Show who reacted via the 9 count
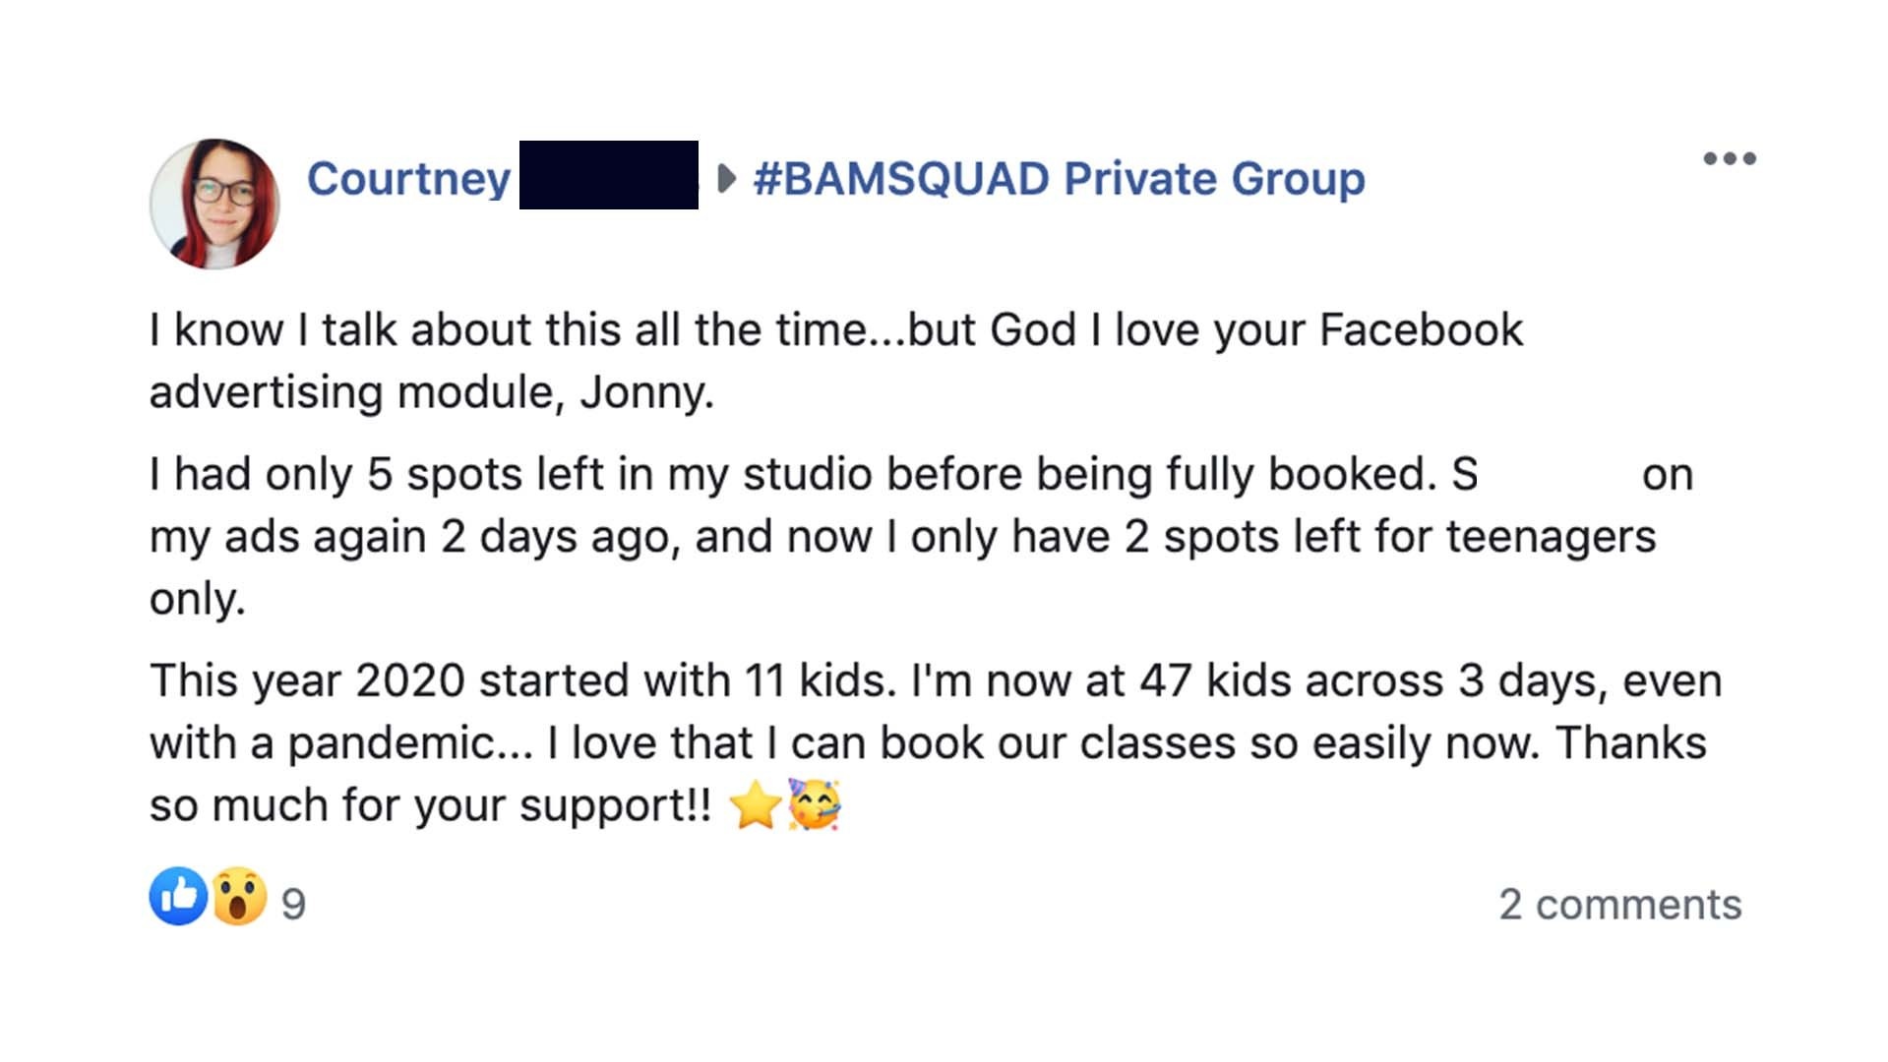Screen dimensions: 1888x1062 293,905
